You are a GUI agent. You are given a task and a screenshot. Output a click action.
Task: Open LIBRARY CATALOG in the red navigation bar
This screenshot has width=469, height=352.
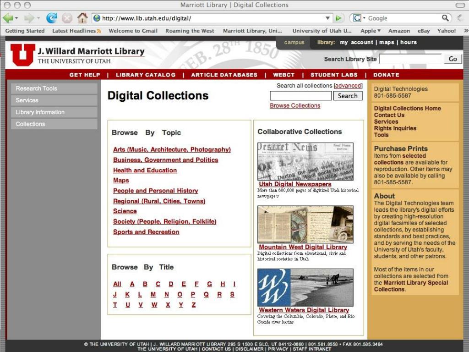(146, 75)
